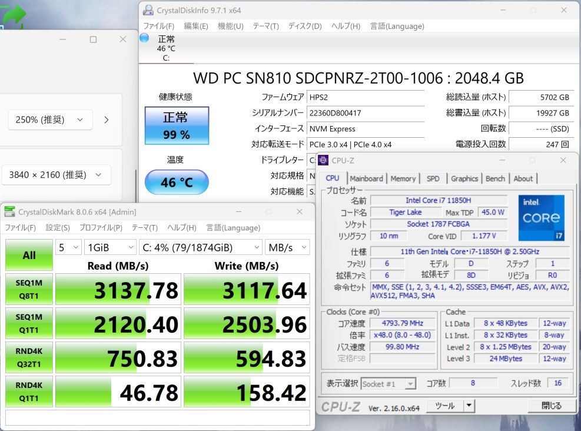
Task: Switch to the Memory tab in CPU-Z
Action: click(403, 178)
